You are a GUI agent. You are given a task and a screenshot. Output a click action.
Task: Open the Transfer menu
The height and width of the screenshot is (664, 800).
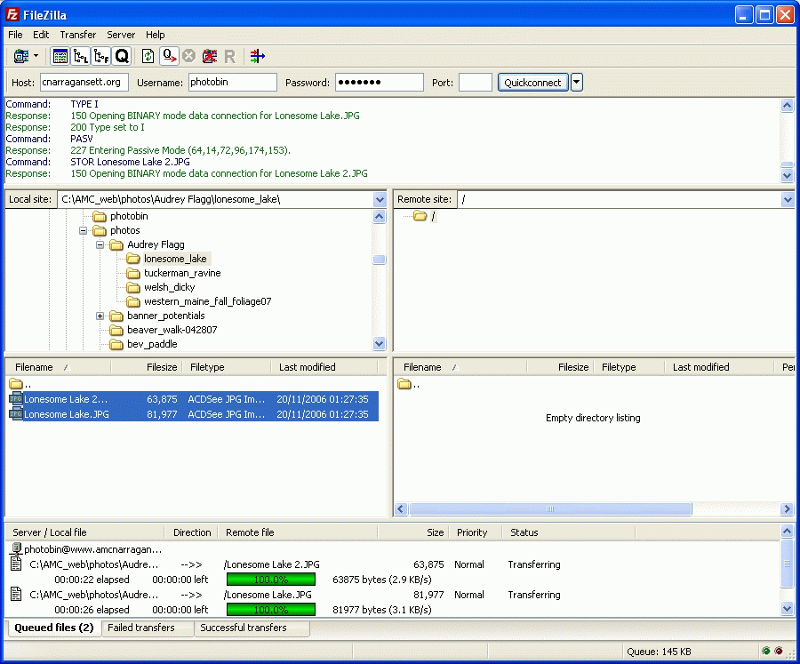(77, 35)
